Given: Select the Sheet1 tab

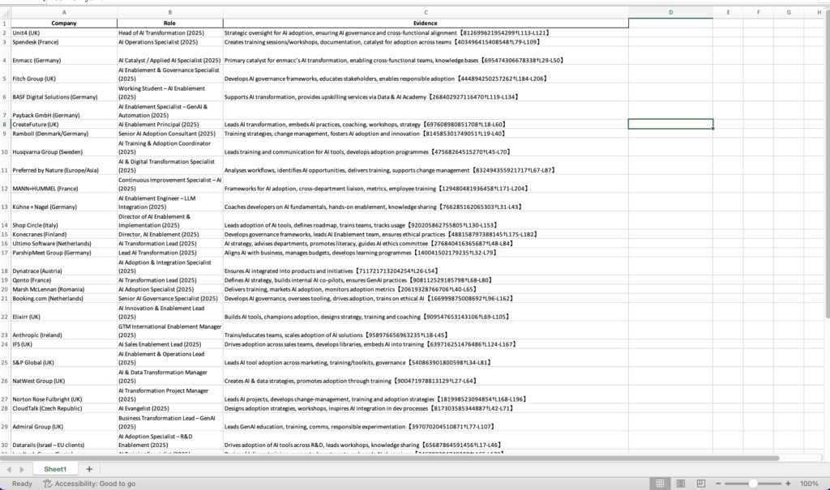Looking at the screenshot, I should click(55, 469).
